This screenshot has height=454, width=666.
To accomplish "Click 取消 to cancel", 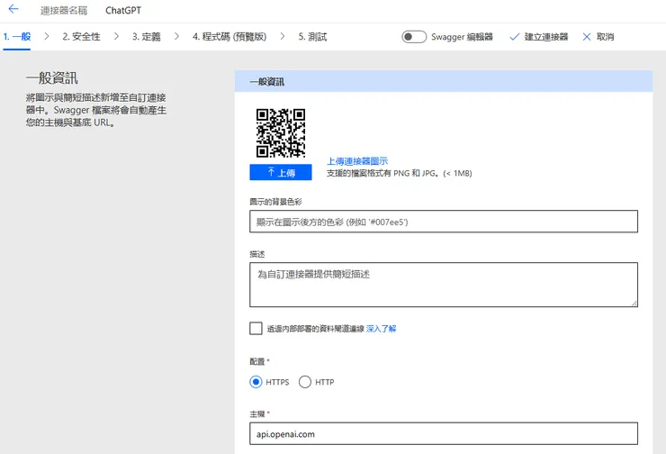I will point(598,37).
